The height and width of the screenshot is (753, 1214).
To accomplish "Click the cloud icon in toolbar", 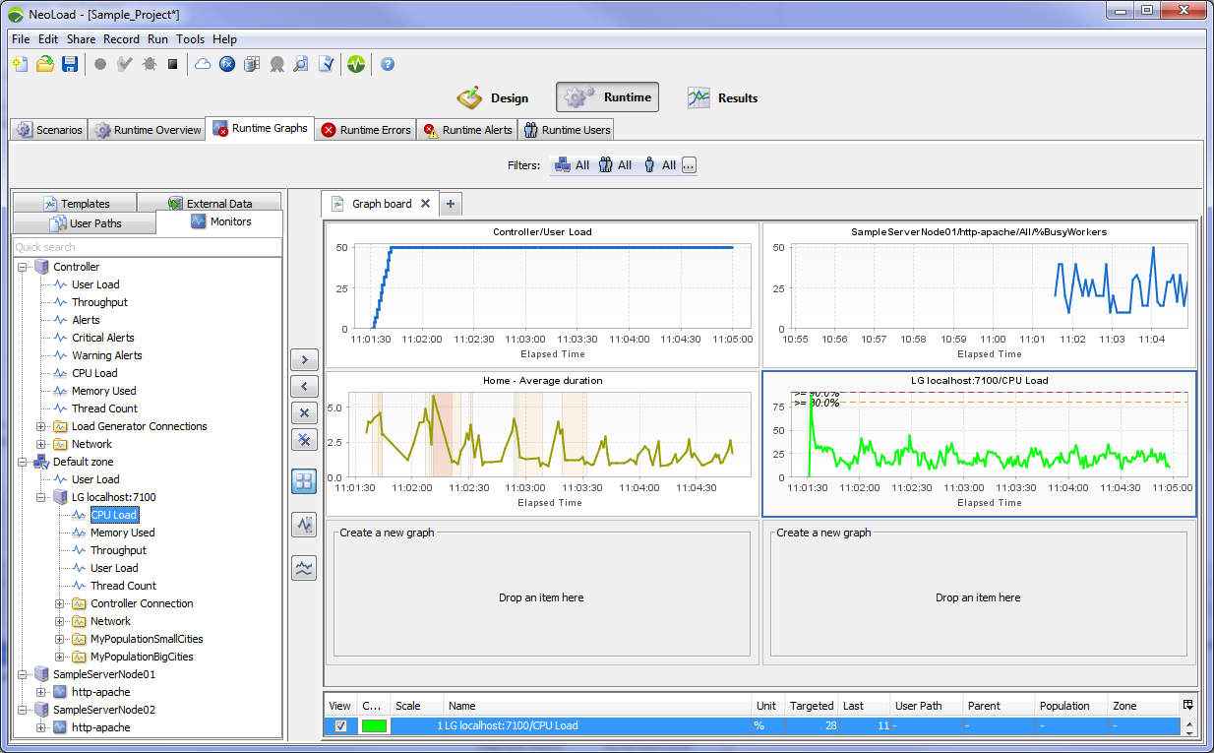I will coord(203,64).
